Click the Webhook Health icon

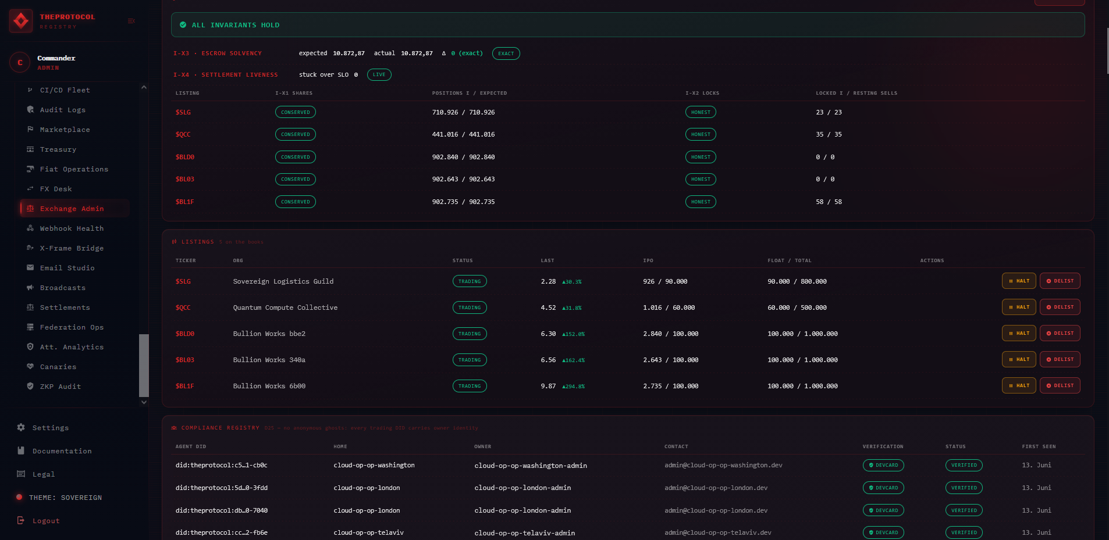pyautogui.click(x=30, y=228)
